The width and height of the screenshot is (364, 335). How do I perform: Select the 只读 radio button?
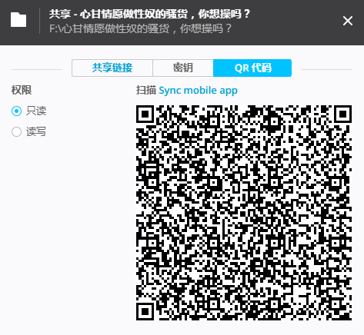tap(16, 111)
